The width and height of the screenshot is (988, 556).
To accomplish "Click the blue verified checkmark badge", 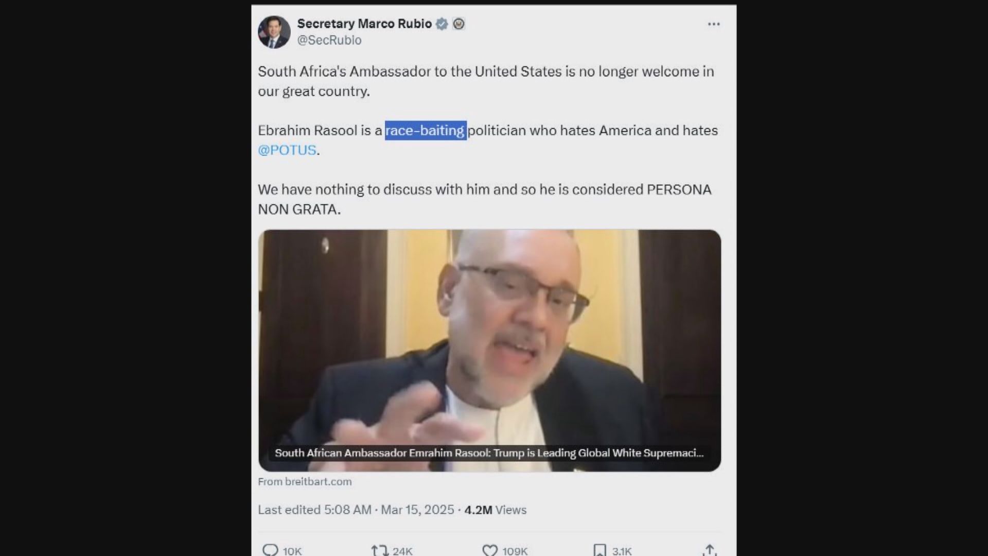I will (442, 24).
